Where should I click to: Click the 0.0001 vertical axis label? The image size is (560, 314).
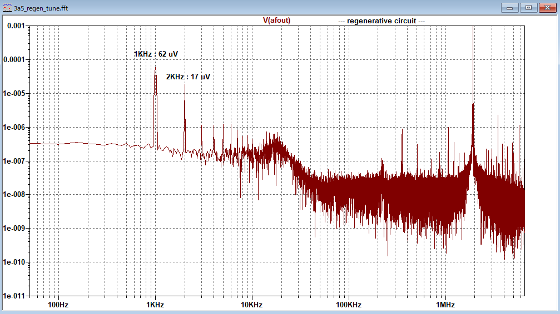[x=15, y=60]
